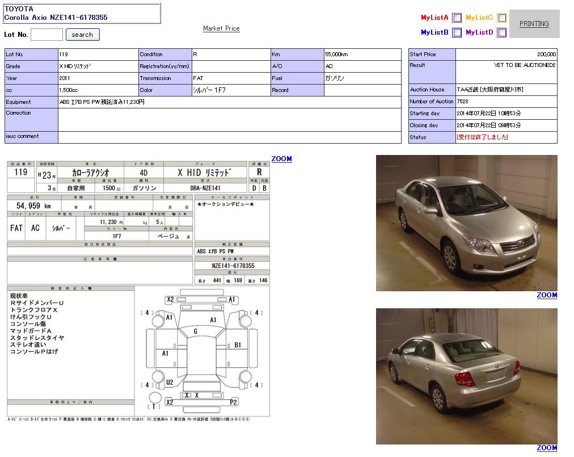Toggle the MyListD checkbox
574x457 pixels.
pyautogui.click(x=501, y=32)
